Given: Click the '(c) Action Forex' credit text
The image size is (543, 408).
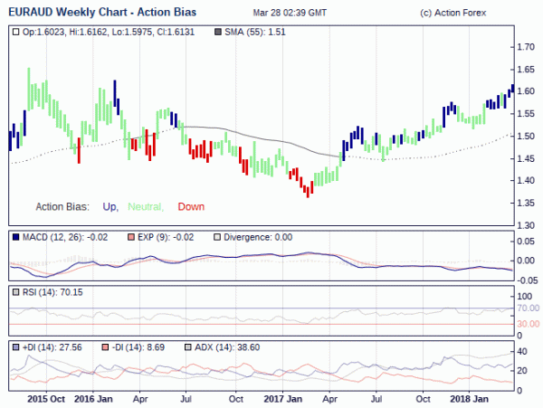Looking at the screenshot, I should (453, 13).
